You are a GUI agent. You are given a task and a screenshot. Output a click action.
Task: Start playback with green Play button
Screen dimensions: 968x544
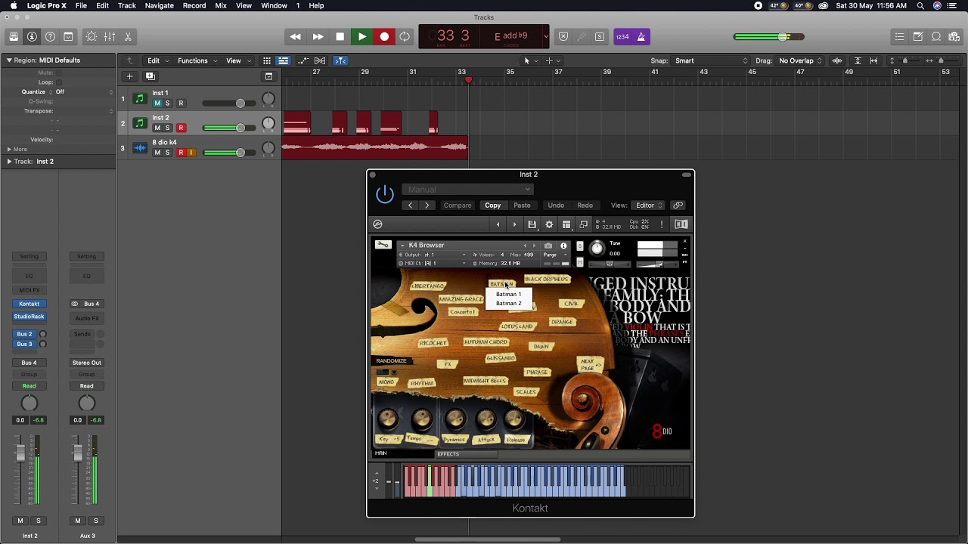(x=362, y=36)
